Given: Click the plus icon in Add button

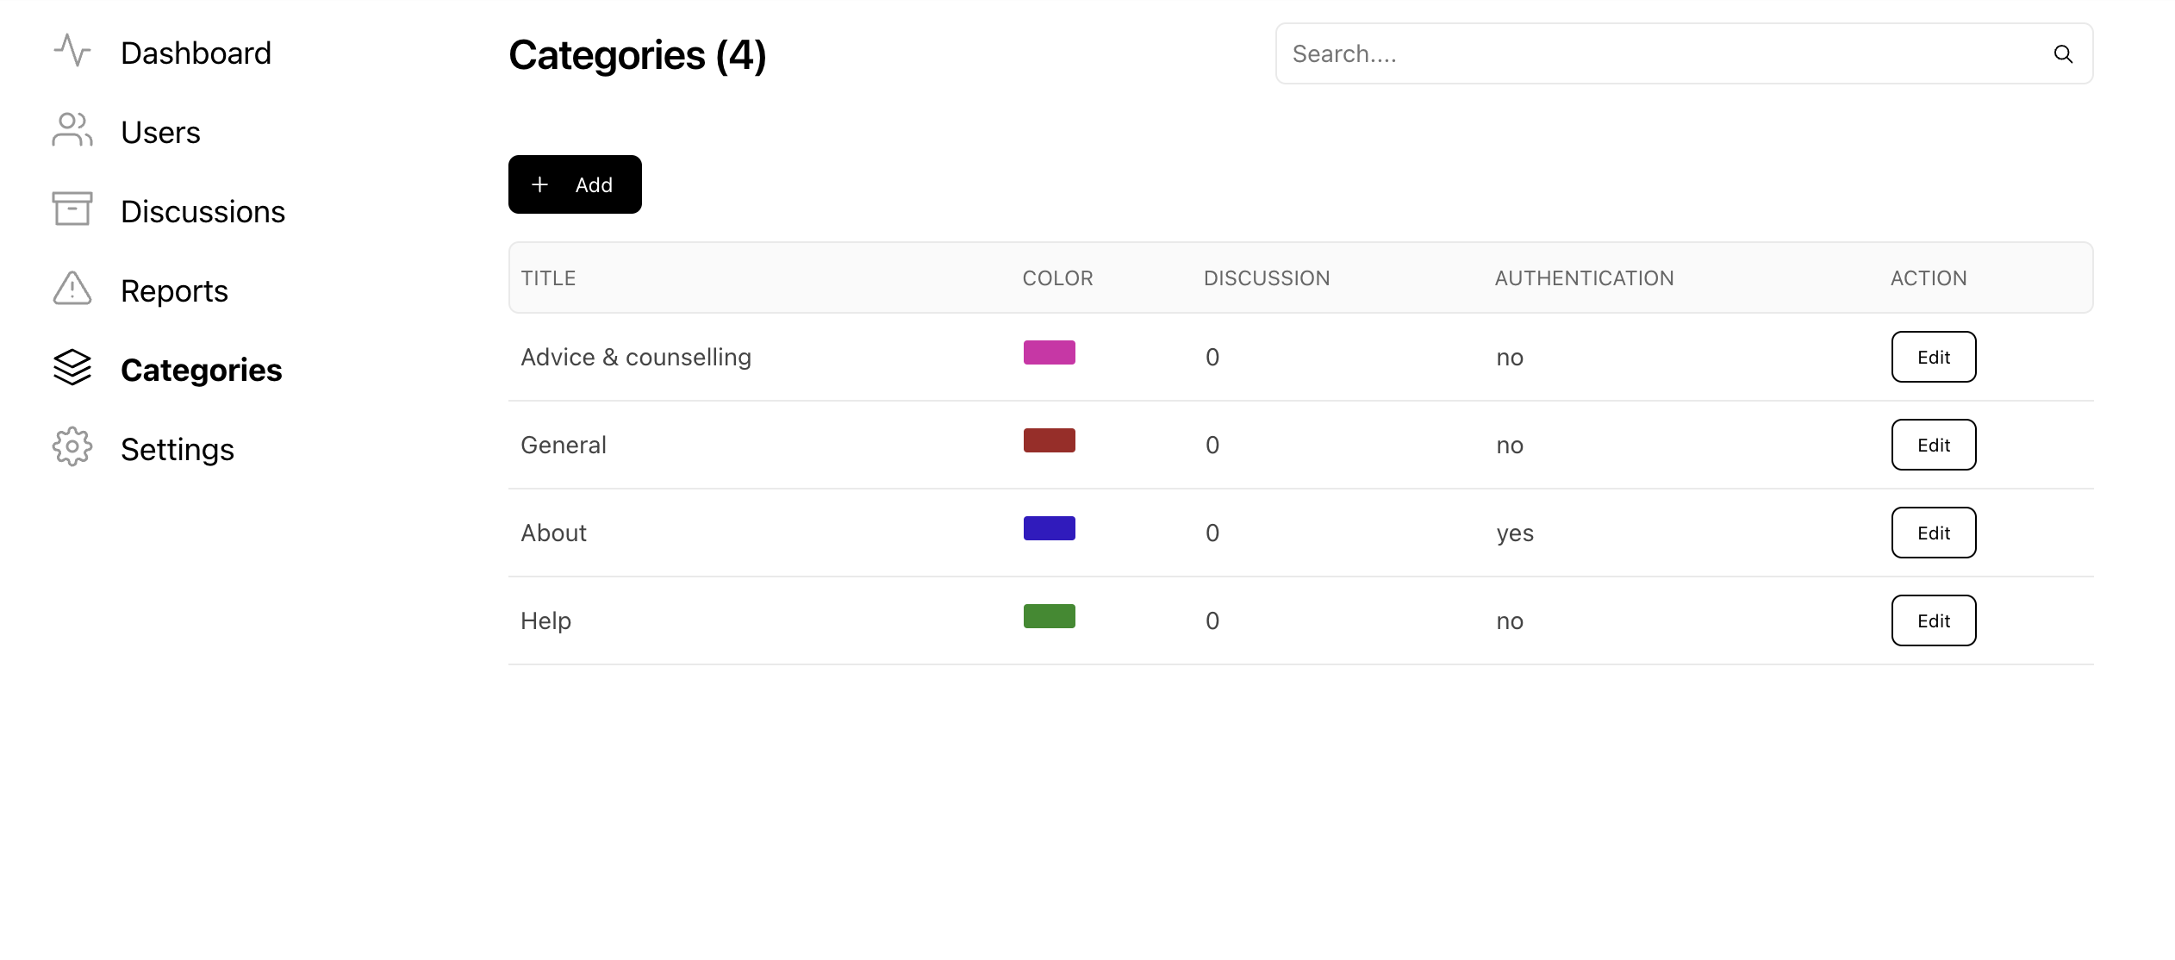Looking at the screenshot, I should coord(539,185).
